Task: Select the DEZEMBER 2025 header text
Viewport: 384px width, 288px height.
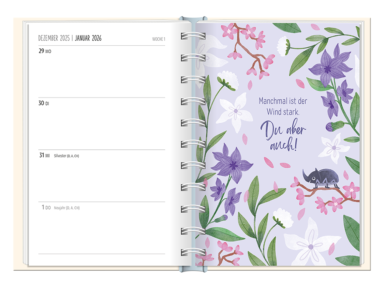Action: tap(54, 38)
